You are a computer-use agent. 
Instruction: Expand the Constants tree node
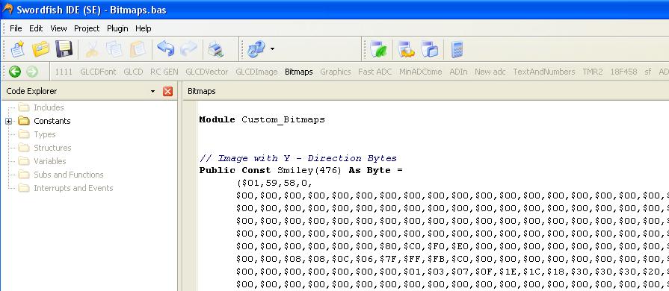pos(8,121)
